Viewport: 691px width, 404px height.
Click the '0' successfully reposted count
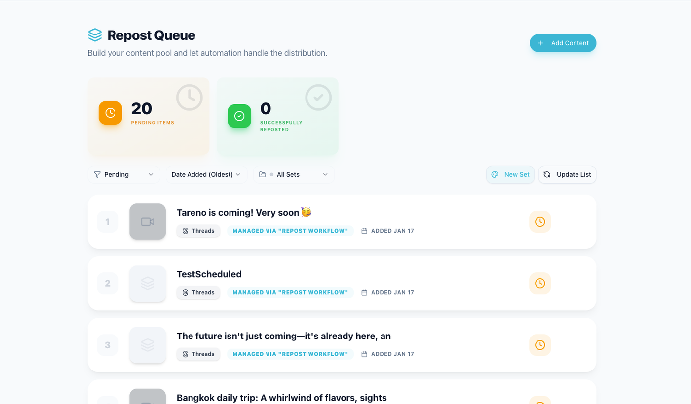tap(266, 108)
